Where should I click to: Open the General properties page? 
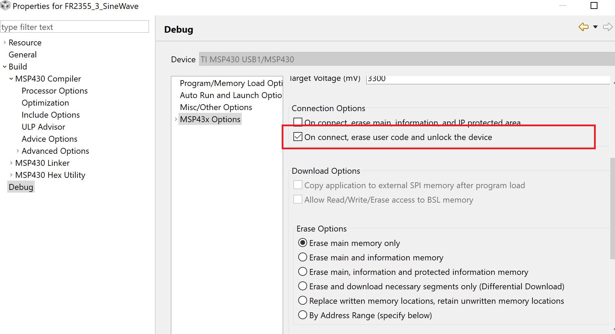[22, 55]
